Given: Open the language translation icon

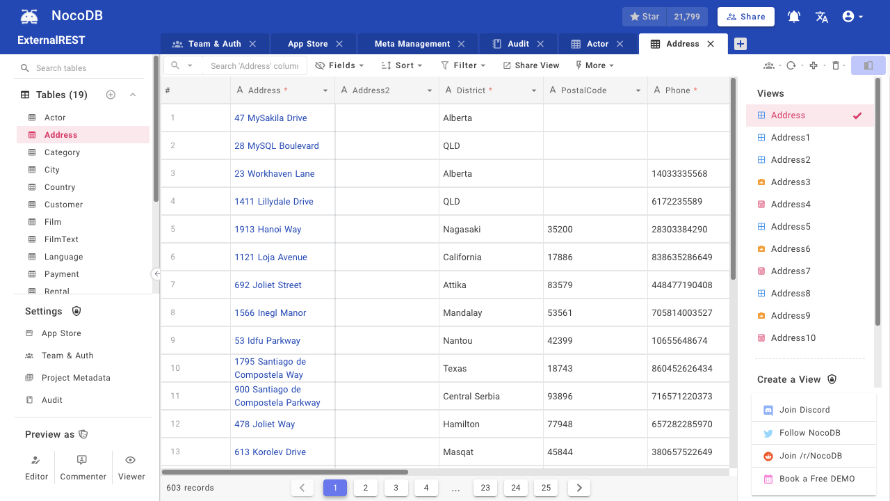Looking at the screenshot, I should pos(822,17).
